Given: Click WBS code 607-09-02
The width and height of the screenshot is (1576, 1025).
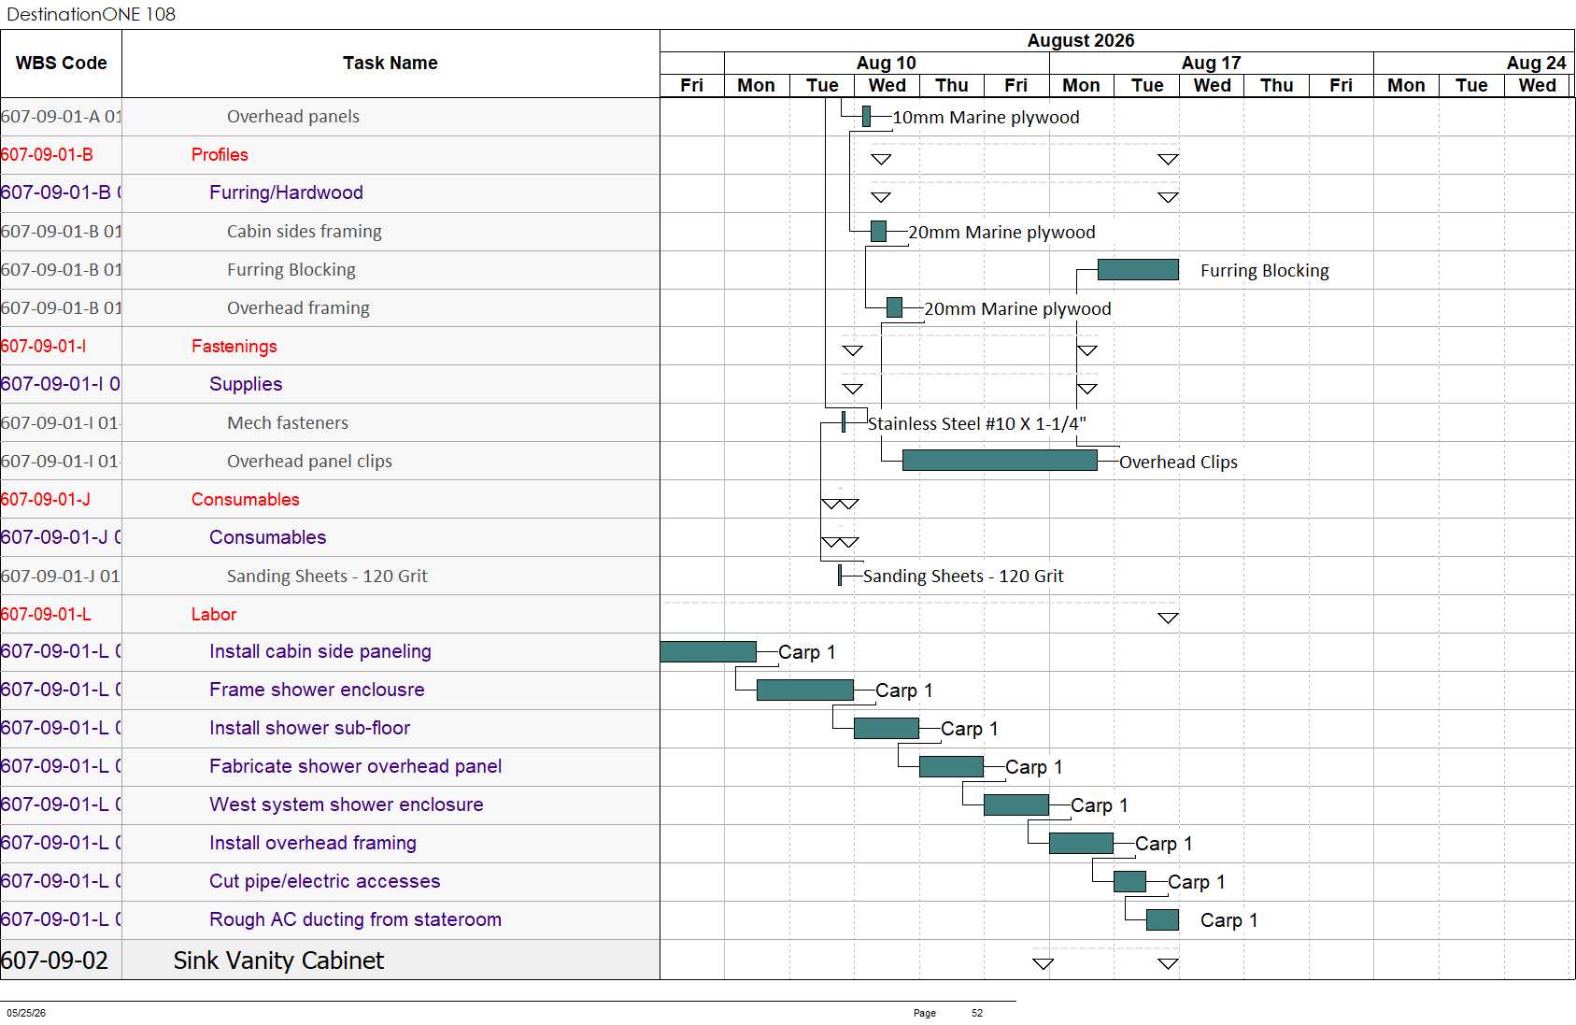Looking at the screenshot, I should point(54,961).
